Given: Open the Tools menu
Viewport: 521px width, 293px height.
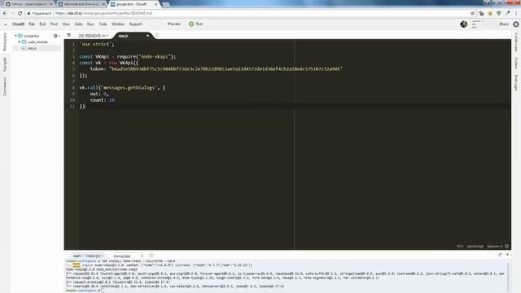Looking at the screenshot, I should coord(103,24).
